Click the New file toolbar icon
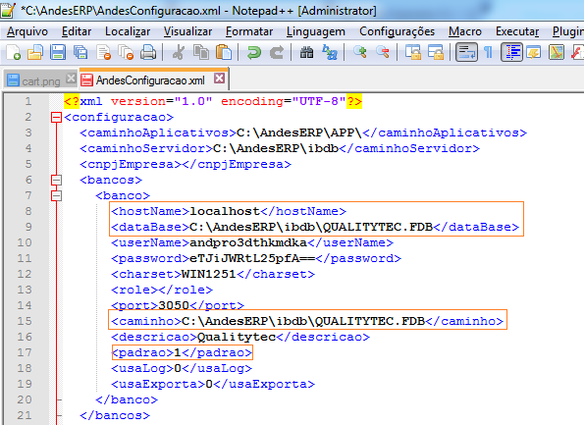Screen dimensions: 585x425 point(13,52)
